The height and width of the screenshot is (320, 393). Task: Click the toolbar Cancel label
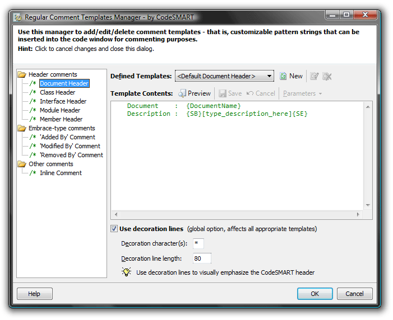point(265,93)
